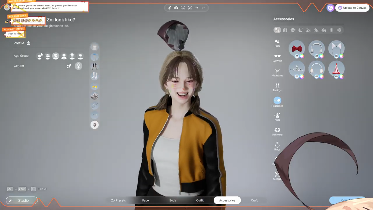Choose the graduate-cap age group

pyautogui.click(x=47, y=56)
